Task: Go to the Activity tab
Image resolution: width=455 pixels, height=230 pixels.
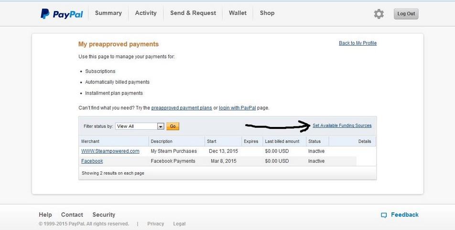Action: click(x=146, y=13)
